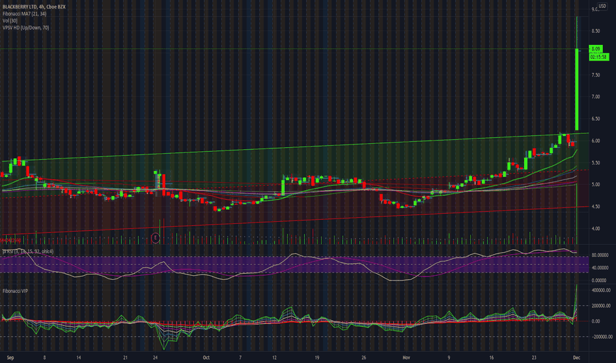This screenshot has width=616, height=363.
Task: Open the USD currency selector
Action: (x=602, y=7)
